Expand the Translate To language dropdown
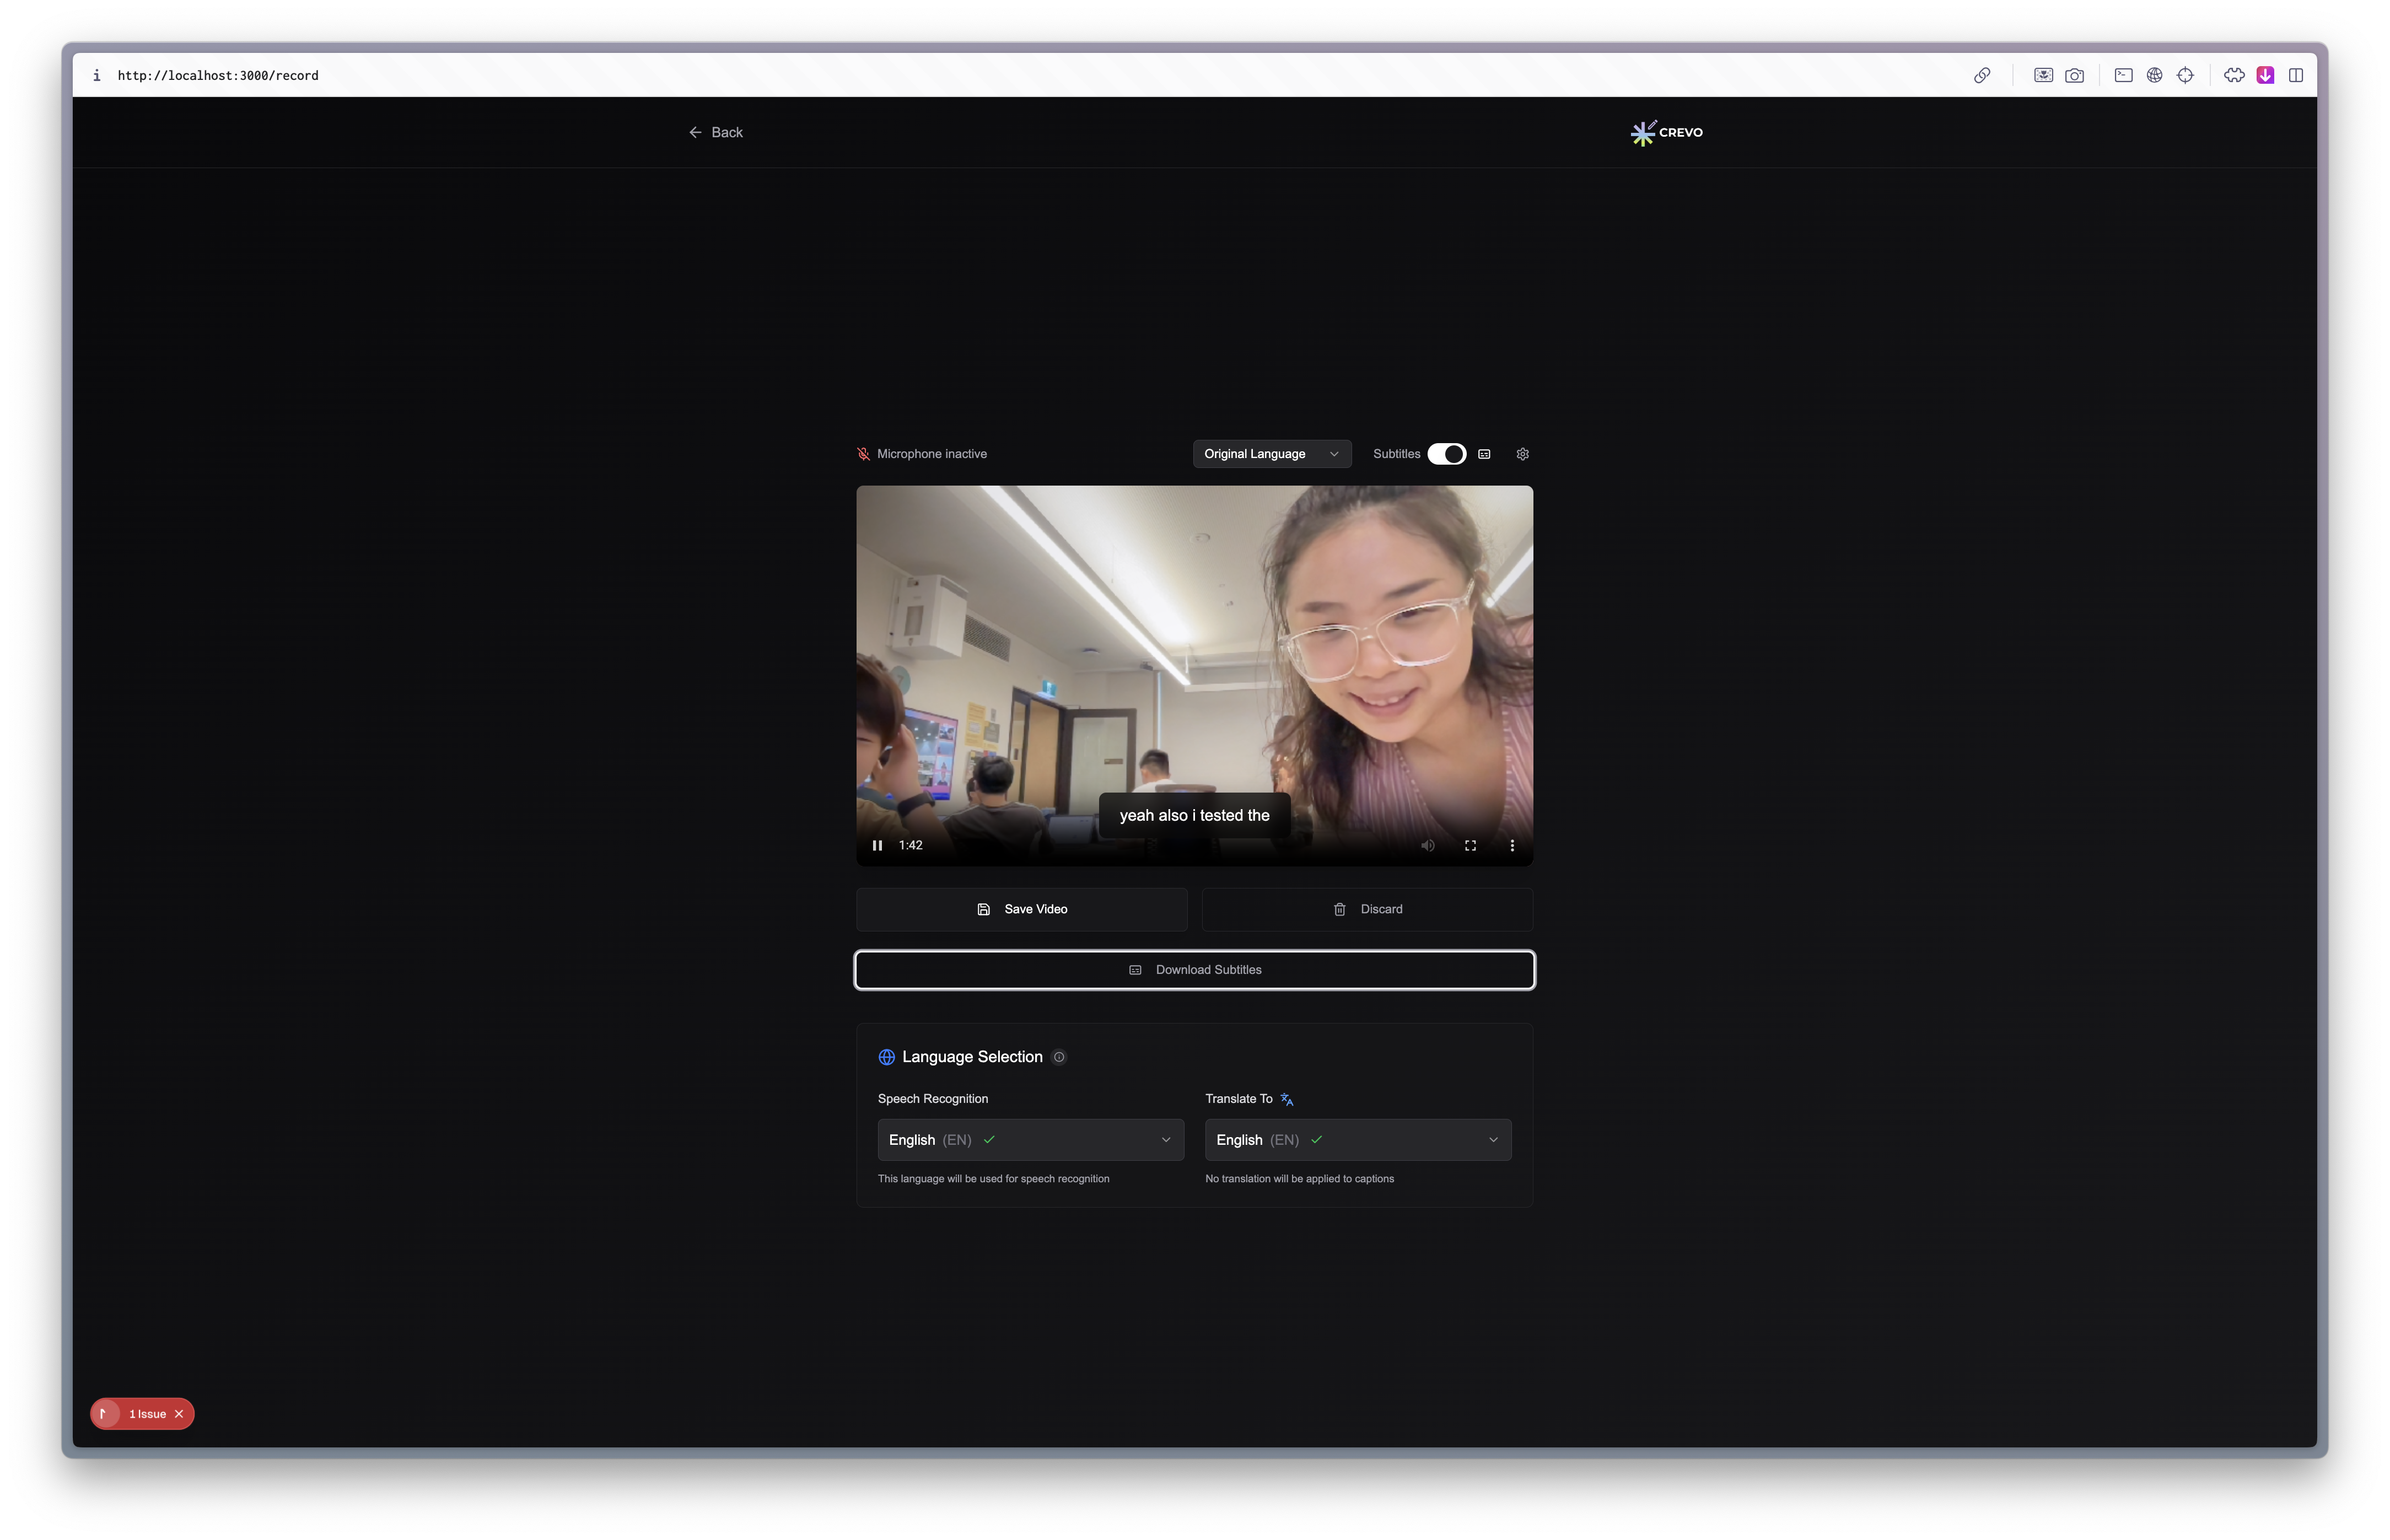The height and width of the screenshot is (1540, 2390). click(1357, 1140)
